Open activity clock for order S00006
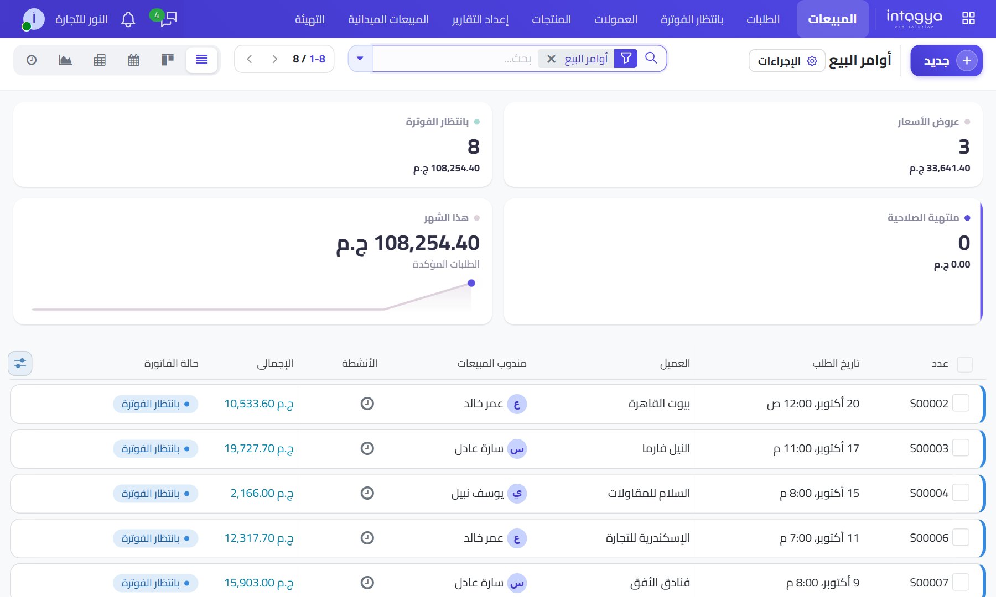The image size is (996, 597). tap(367, 538)
